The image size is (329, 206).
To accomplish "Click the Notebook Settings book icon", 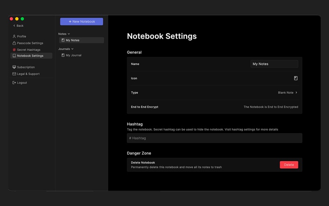I will (14, 56).
